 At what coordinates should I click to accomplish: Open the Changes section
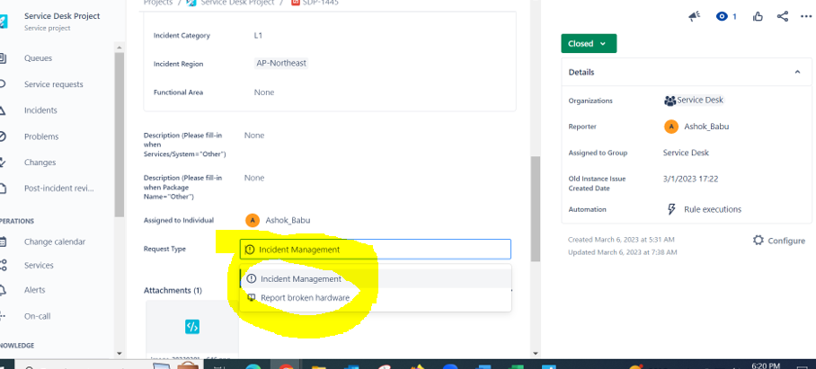(40, 163)
